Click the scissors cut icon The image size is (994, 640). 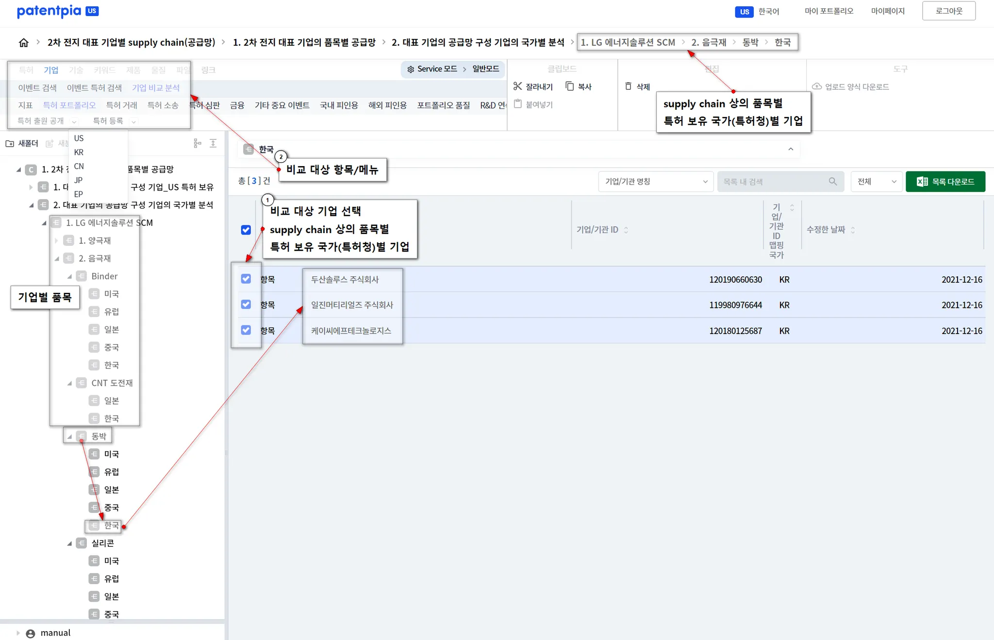click(517, 86)
